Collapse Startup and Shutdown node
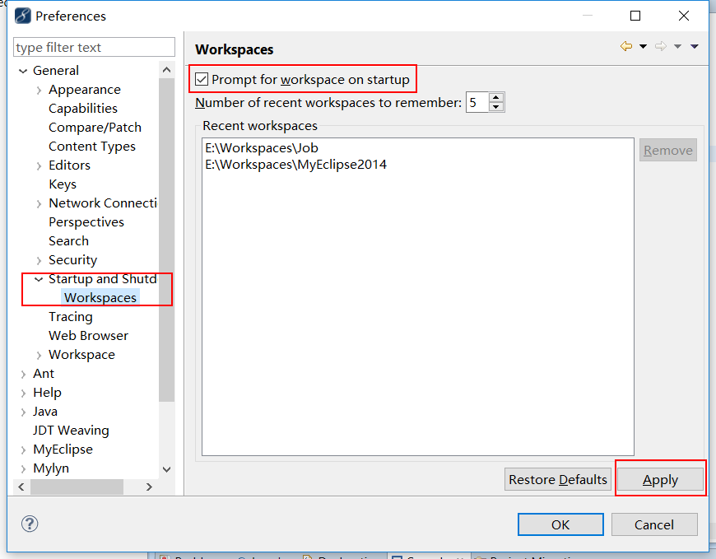 tap(39, 279)
